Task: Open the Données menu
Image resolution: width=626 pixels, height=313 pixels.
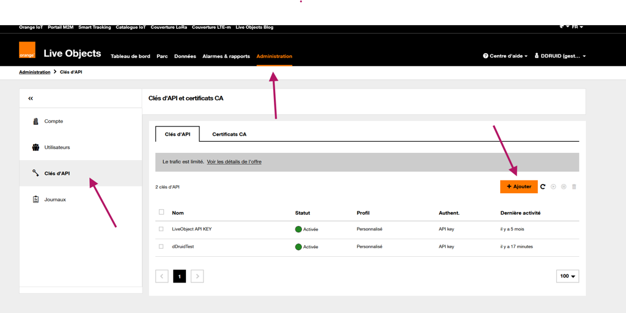Action: [185, 56]
